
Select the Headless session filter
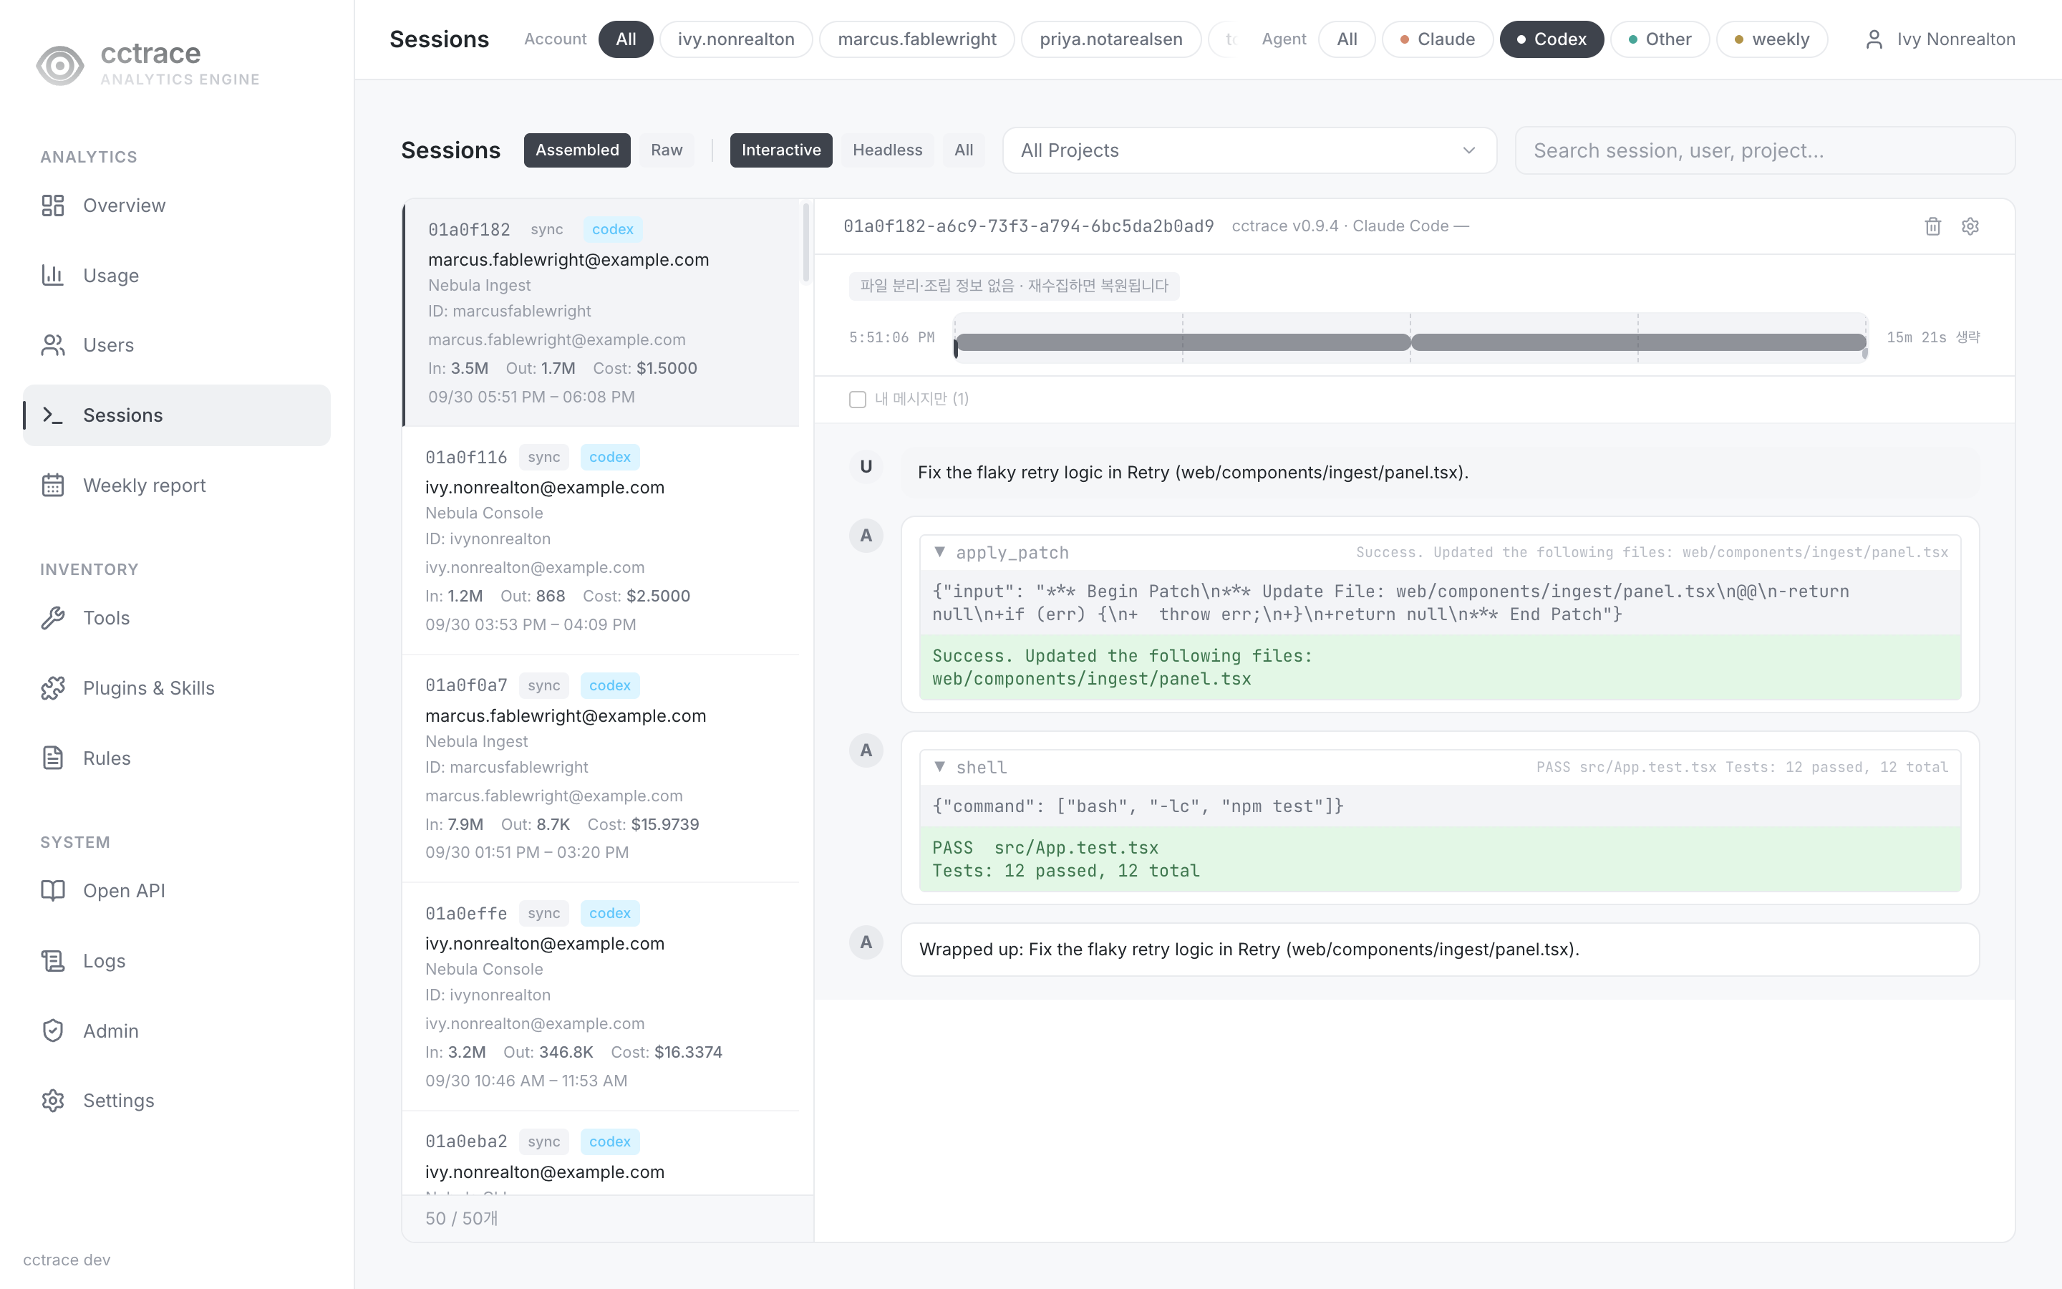(887, 150)
